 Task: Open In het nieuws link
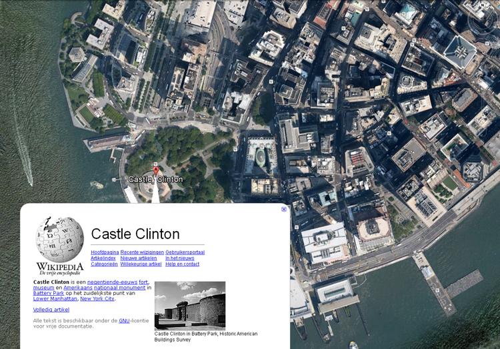tap(181, 258)
